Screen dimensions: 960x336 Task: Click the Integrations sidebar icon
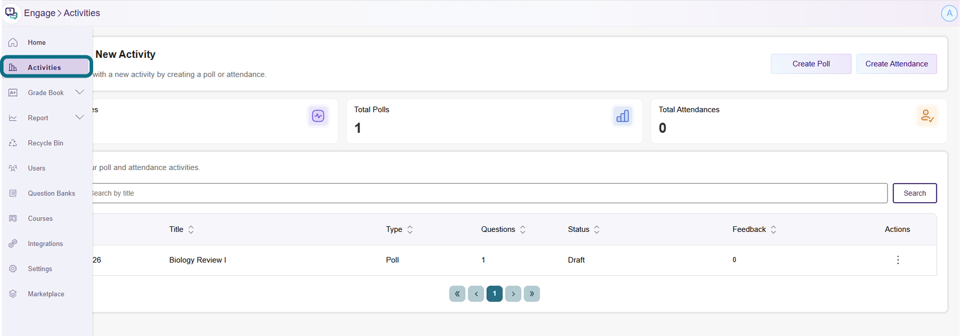click(x=13, y=243)
